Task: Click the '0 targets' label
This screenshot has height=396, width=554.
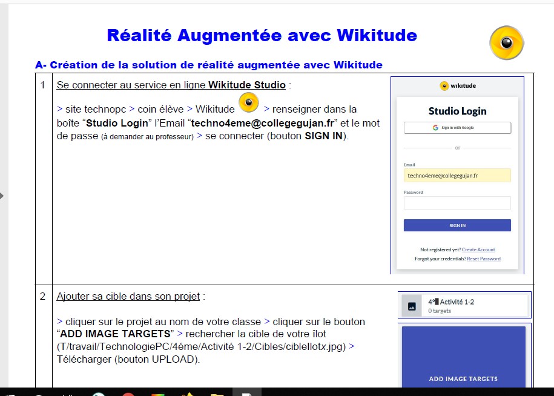Action: tap(440, 311)
